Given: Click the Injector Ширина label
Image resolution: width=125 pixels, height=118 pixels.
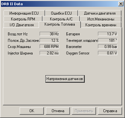Looking at the screenshot, I should click(20, 53).
